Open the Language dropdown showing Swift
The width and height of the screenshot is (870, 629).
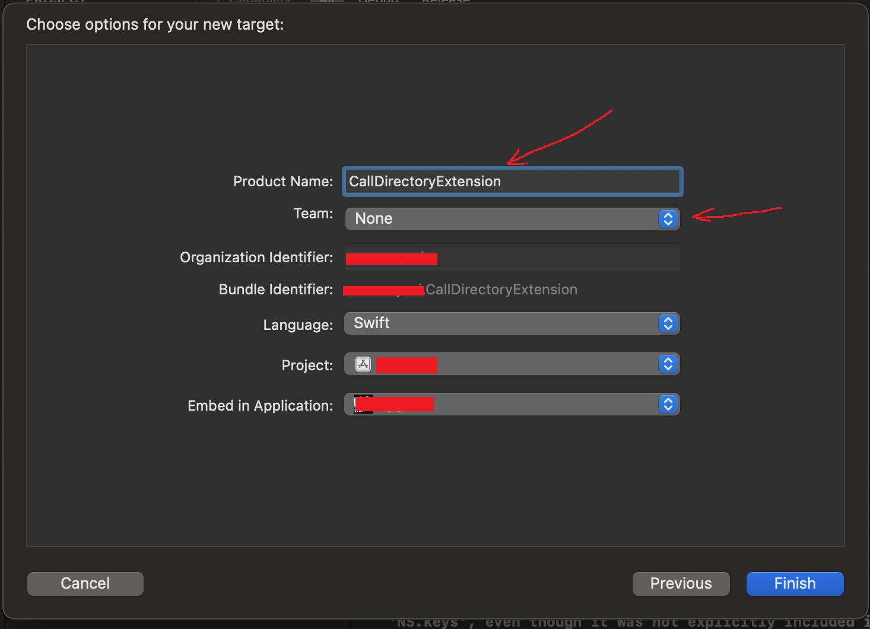pyautogui.click(x=510, y=323)
